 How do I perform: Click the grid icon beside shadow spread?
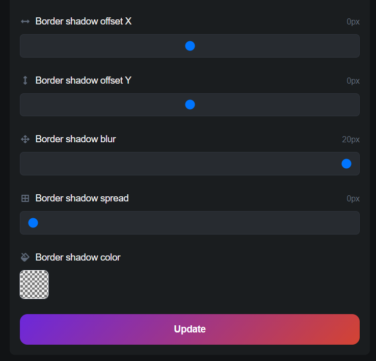pos(25,198)
